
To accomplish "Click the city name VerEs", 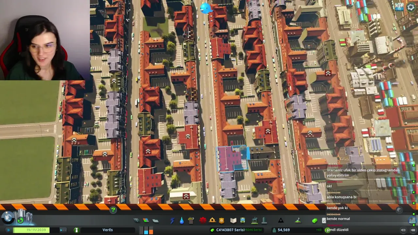I will coord(107,230).
